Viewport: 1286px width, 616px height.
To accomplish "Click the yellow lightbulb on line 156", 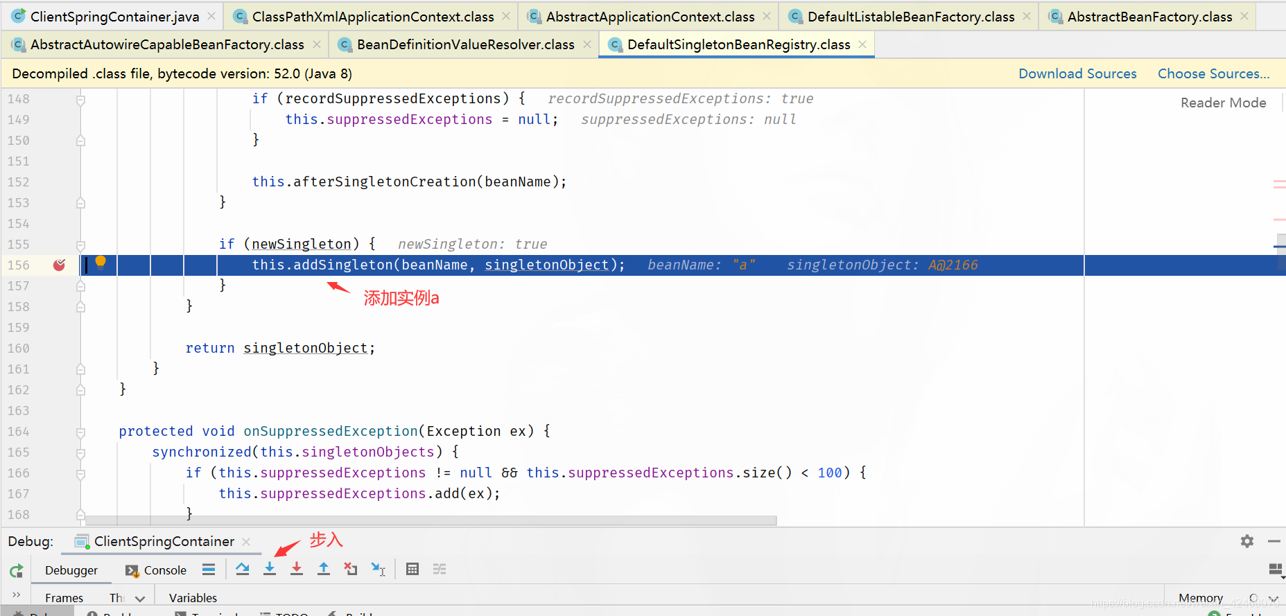I will coord(101,262).
